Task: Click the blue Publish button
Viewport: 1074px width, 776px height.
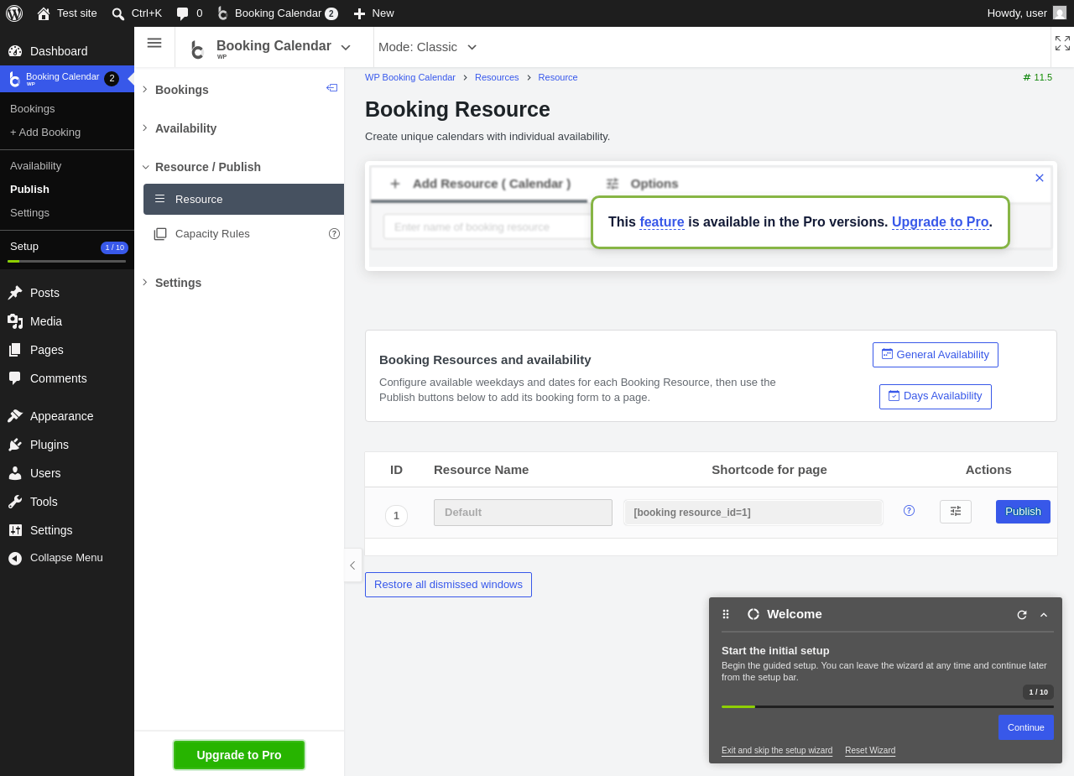Action: pos(1023,512)
